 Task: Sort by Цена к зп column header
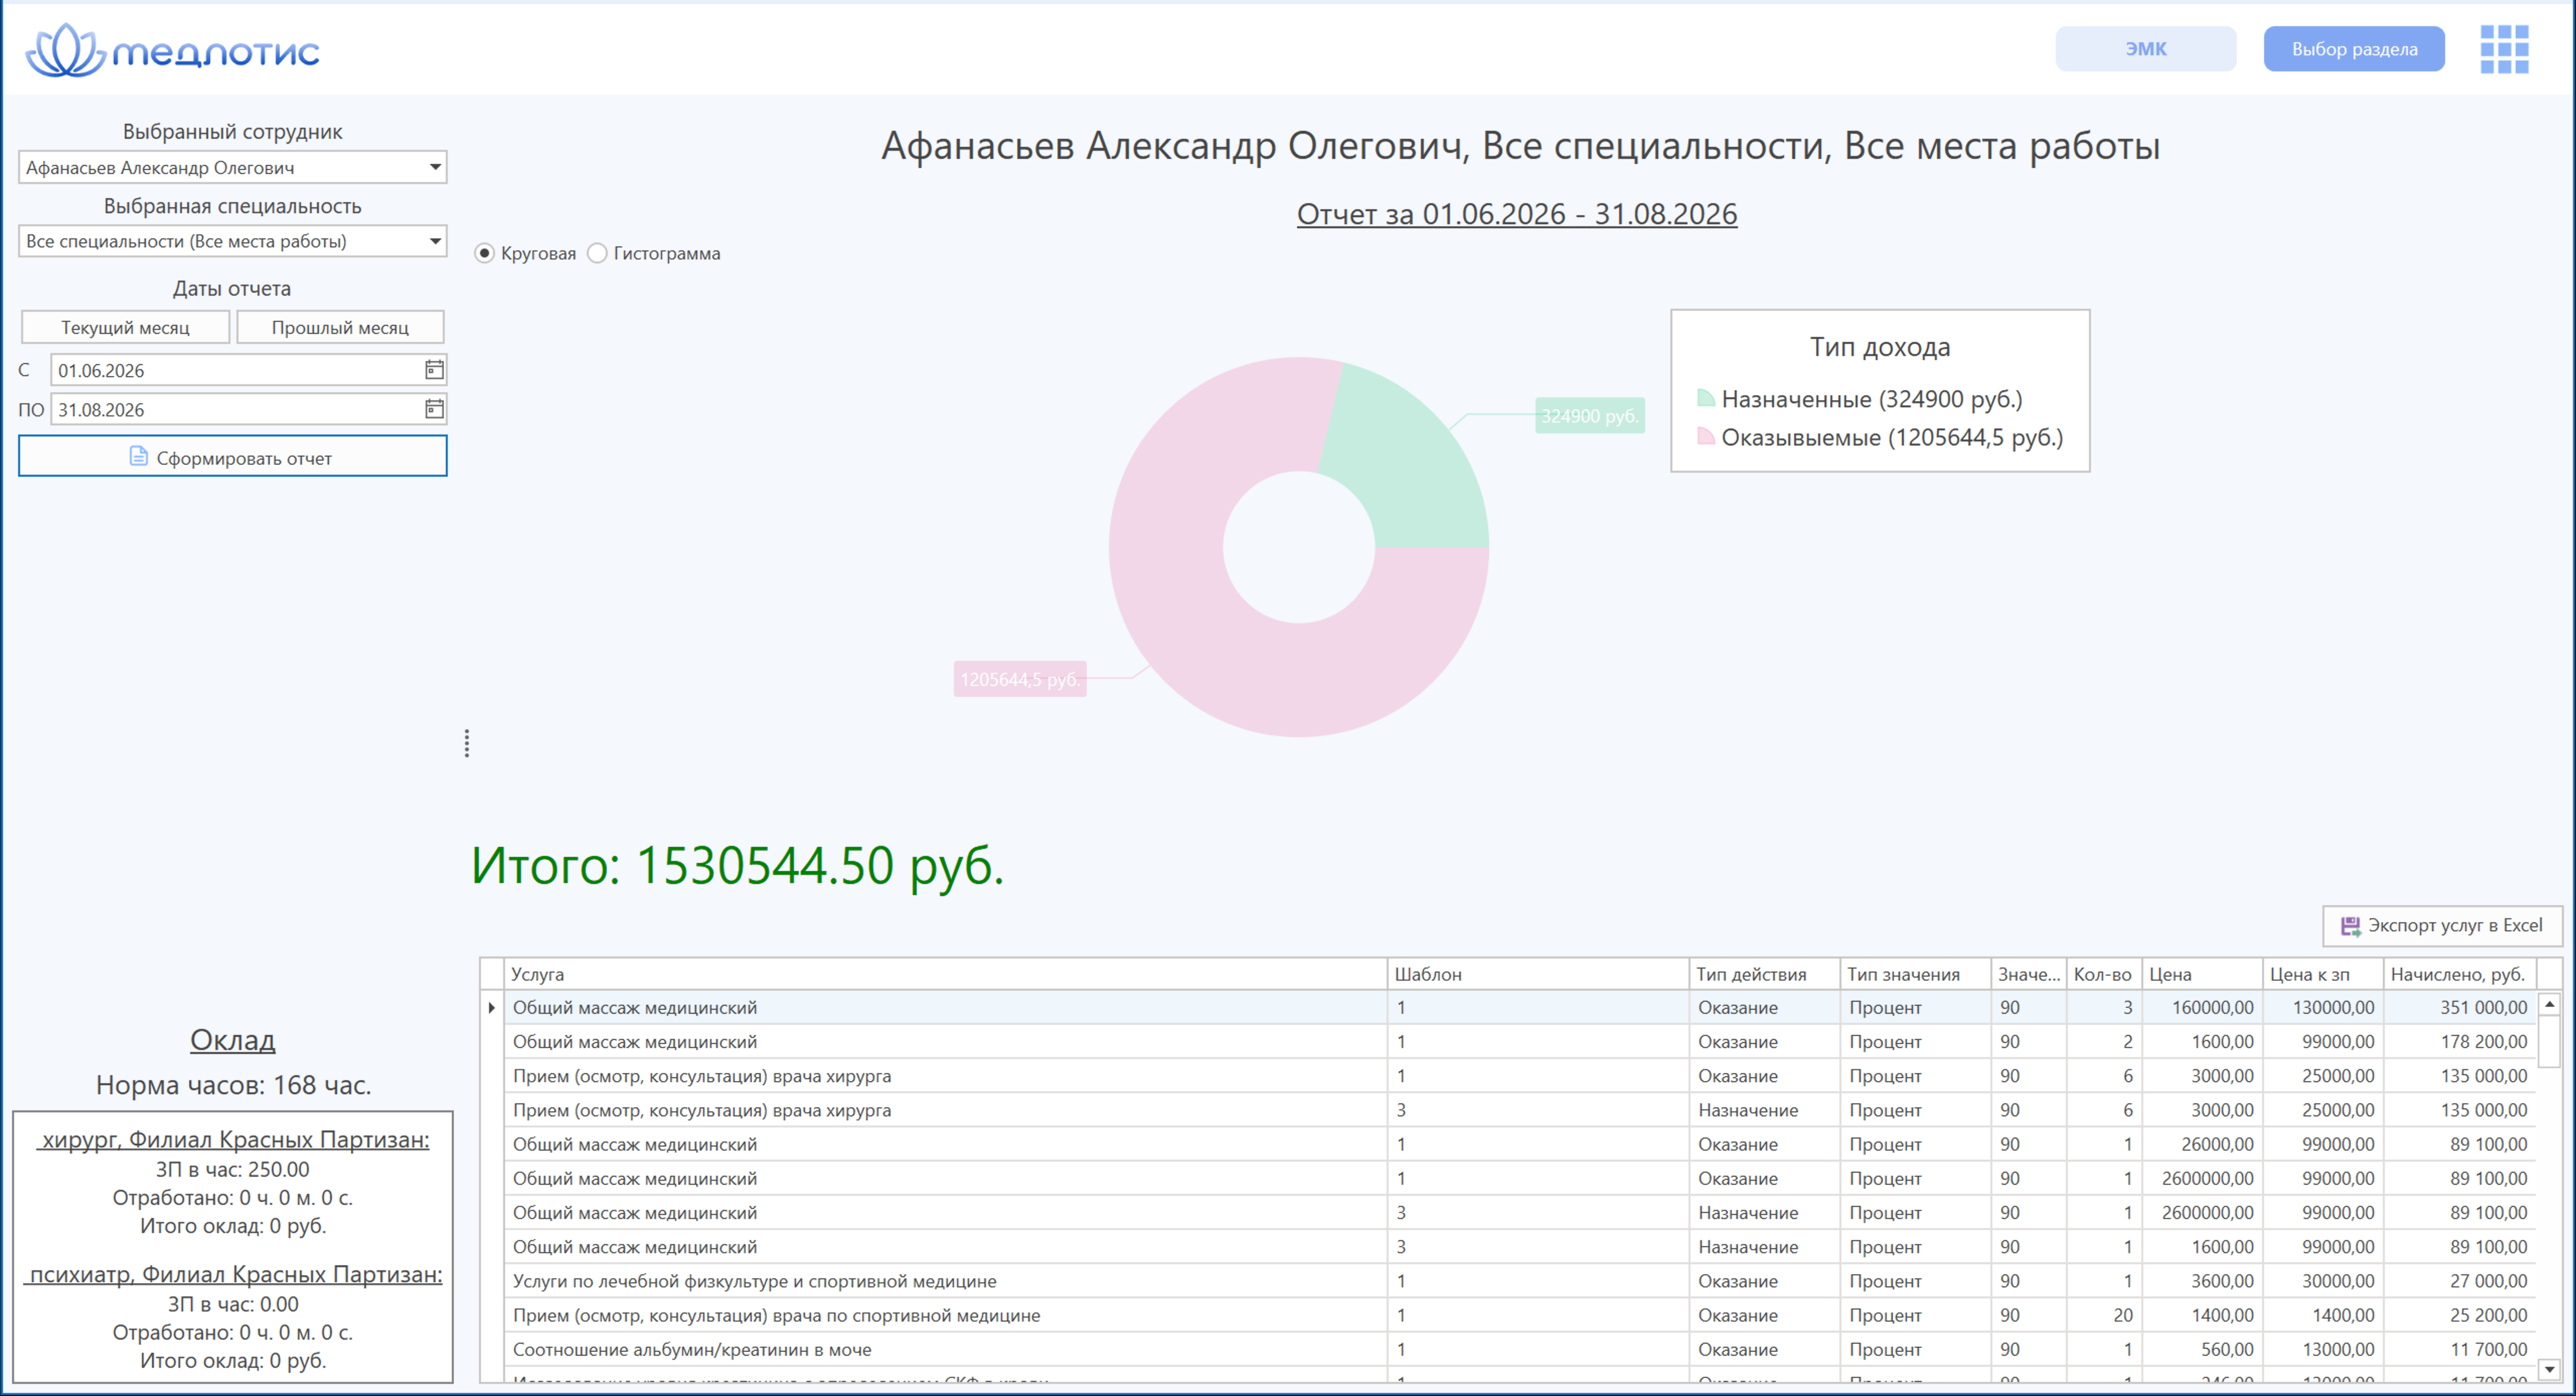point(2323,974)
